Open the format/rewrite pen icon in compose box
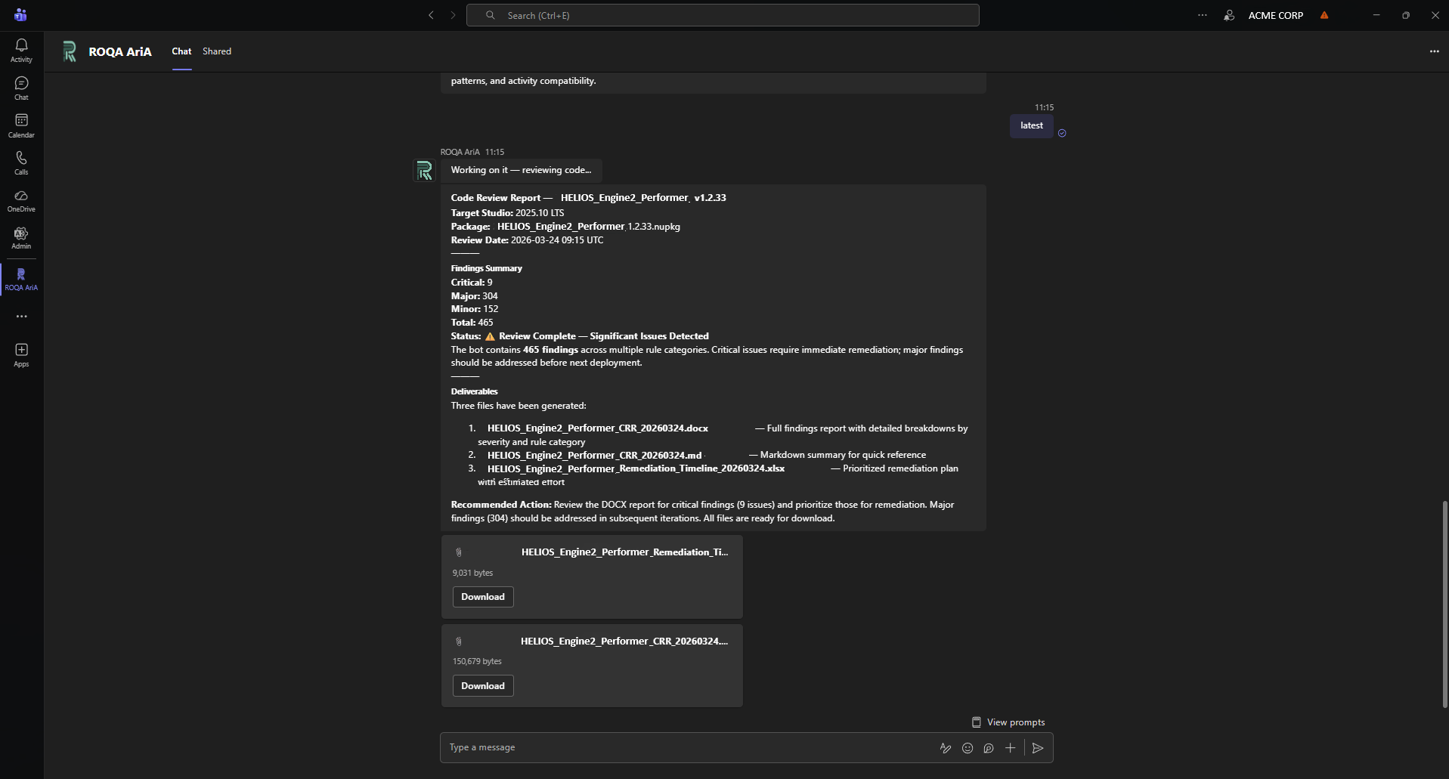Image resolution: width=1449 pixels, height=779 pixels. pyautogui.click(x=945, y=748)
